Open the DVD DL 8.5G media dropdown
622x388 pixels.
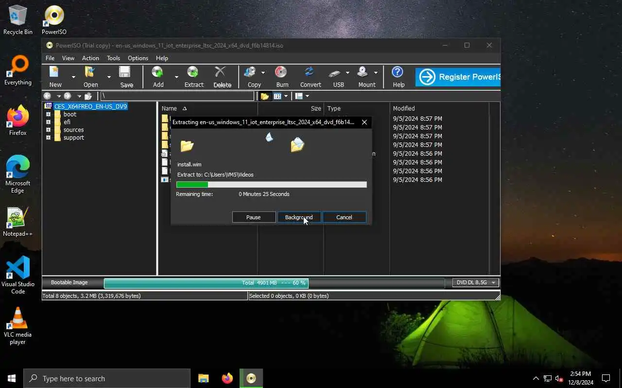click(x=475, y=283)
